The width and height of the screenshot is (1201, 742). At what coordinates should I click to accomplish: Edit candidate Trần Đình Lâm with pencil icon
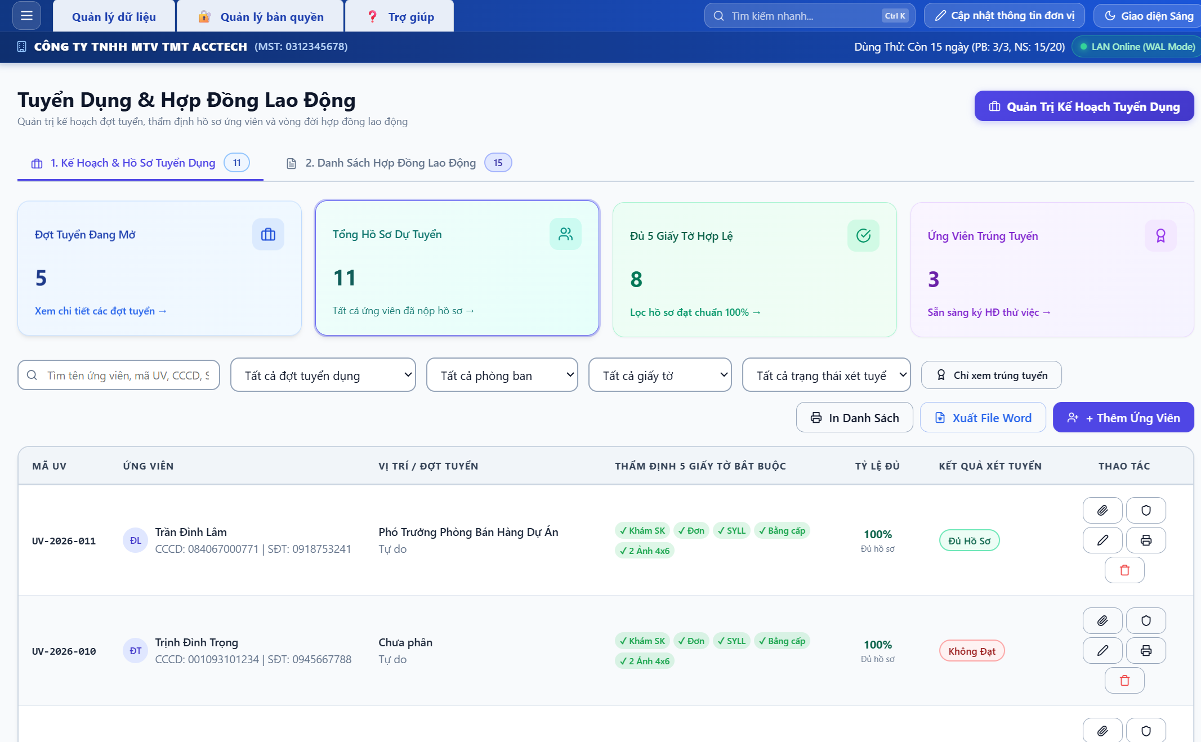click(x=1102, y=540)
